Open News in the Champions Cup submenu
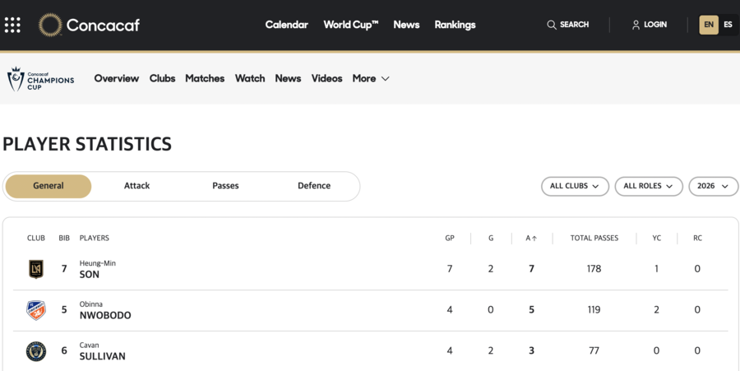Viewport: 740px width, 371px height. pyautogui.click(x=288, y=78)
